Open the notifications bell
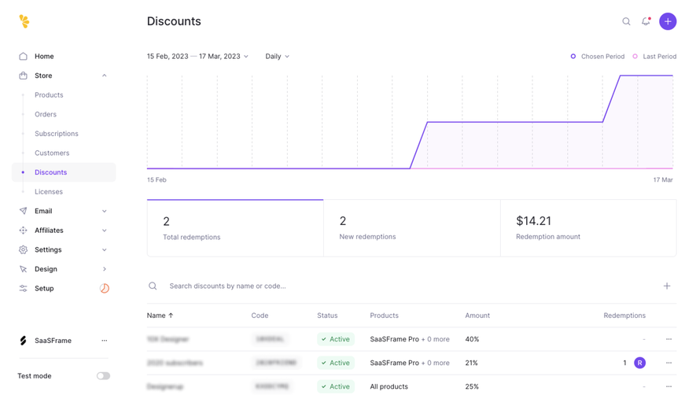 pyautogui.click(x=646, y=21)
